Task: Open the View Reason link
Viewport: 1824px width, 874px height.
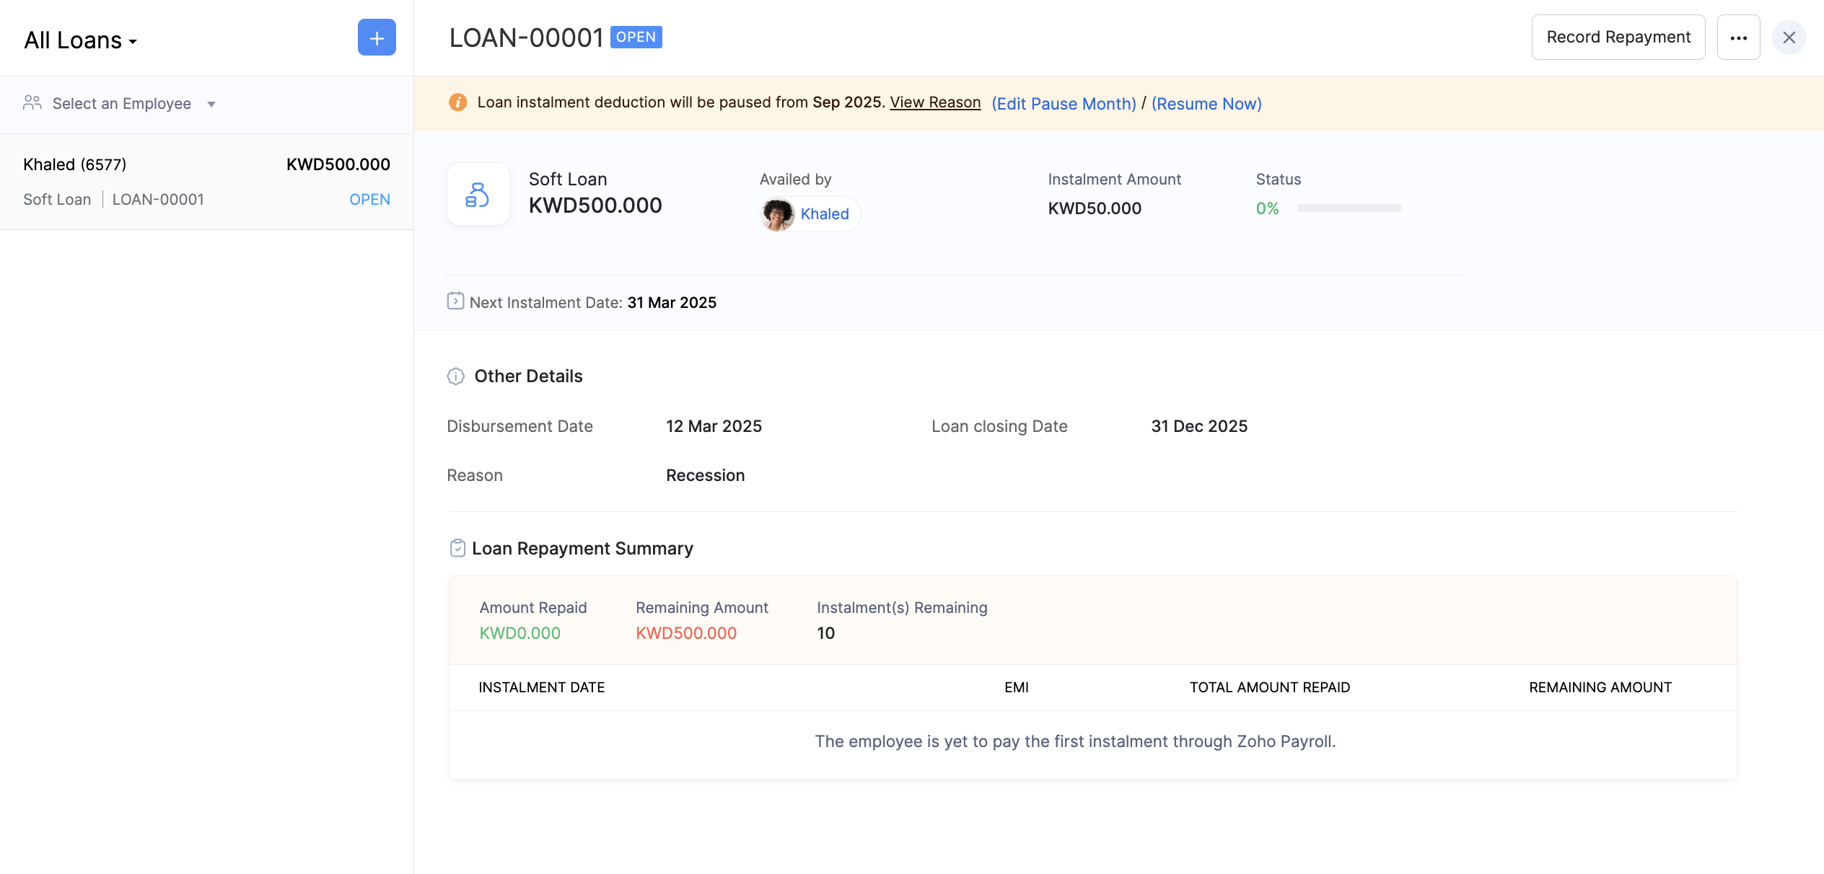Action: pos(935,102)
